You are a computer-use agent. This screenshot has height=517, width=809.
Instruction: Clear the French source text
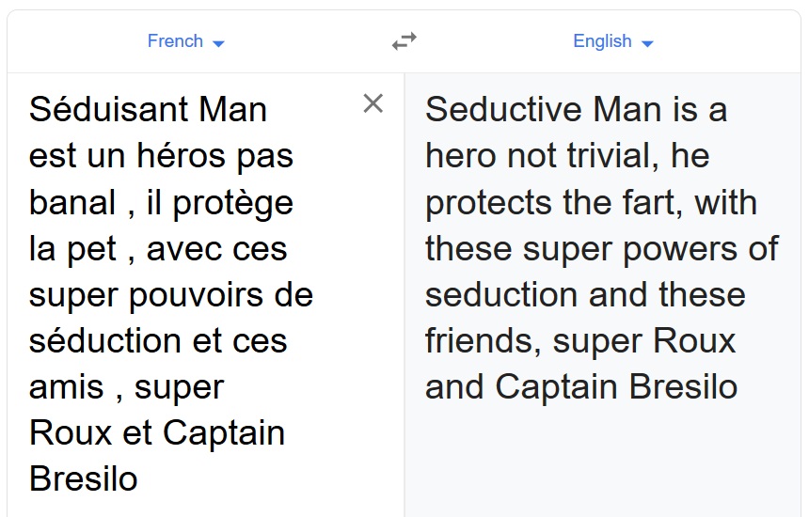point(373,104)
